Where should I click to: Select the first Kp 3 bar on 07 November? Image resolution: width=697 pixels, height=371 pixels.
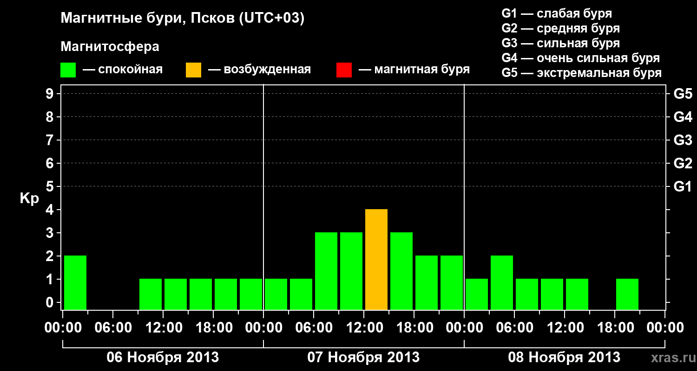[x=326, y=271]
